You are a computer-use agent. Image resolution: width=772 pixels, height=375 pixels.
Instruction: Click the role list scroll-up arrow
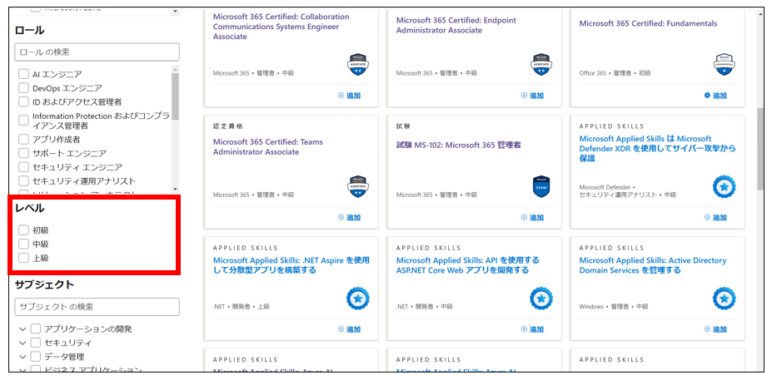click(175, 69)
